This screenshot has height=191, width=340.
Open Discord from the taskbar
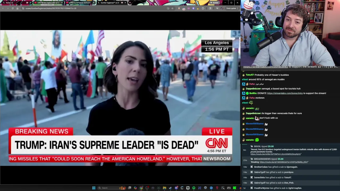coord(176,188)
